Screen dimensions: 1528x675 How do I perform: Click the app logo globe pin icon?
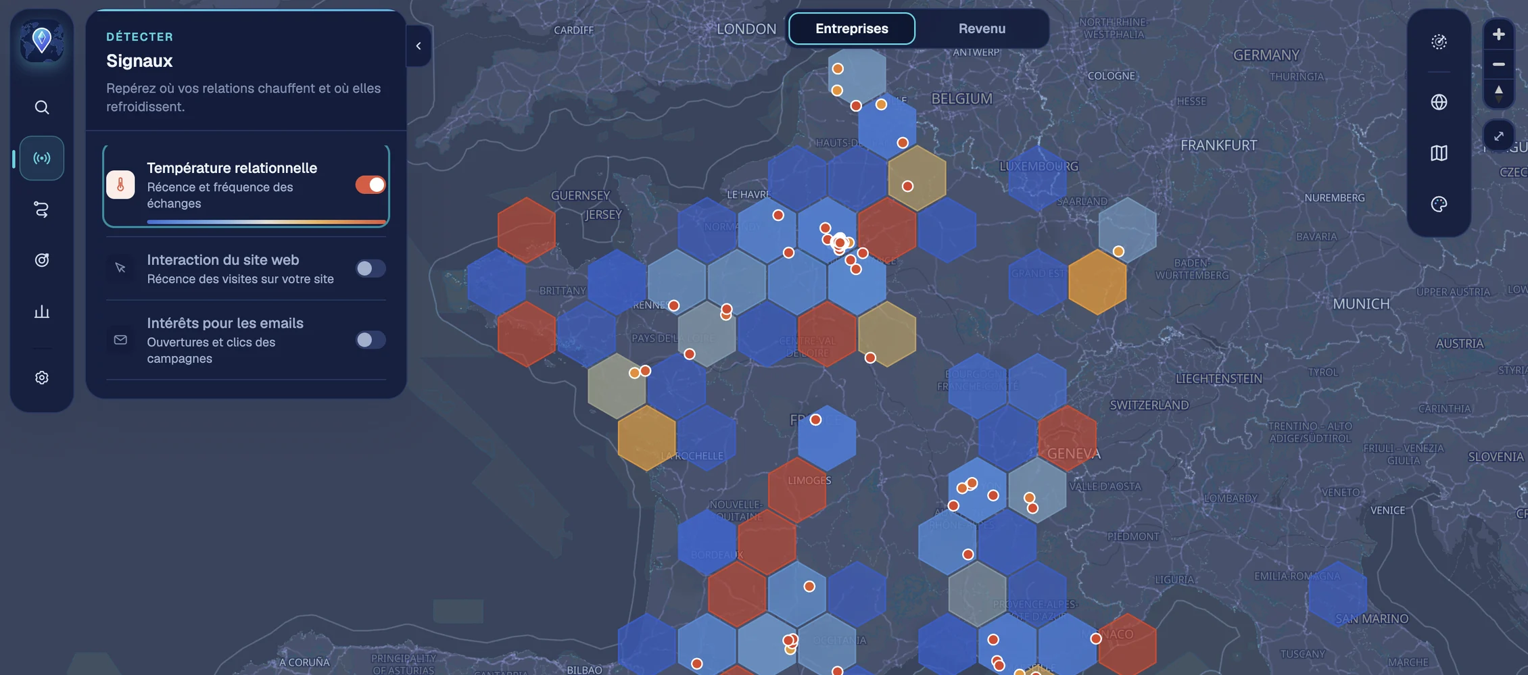click(x=42, y=41)
